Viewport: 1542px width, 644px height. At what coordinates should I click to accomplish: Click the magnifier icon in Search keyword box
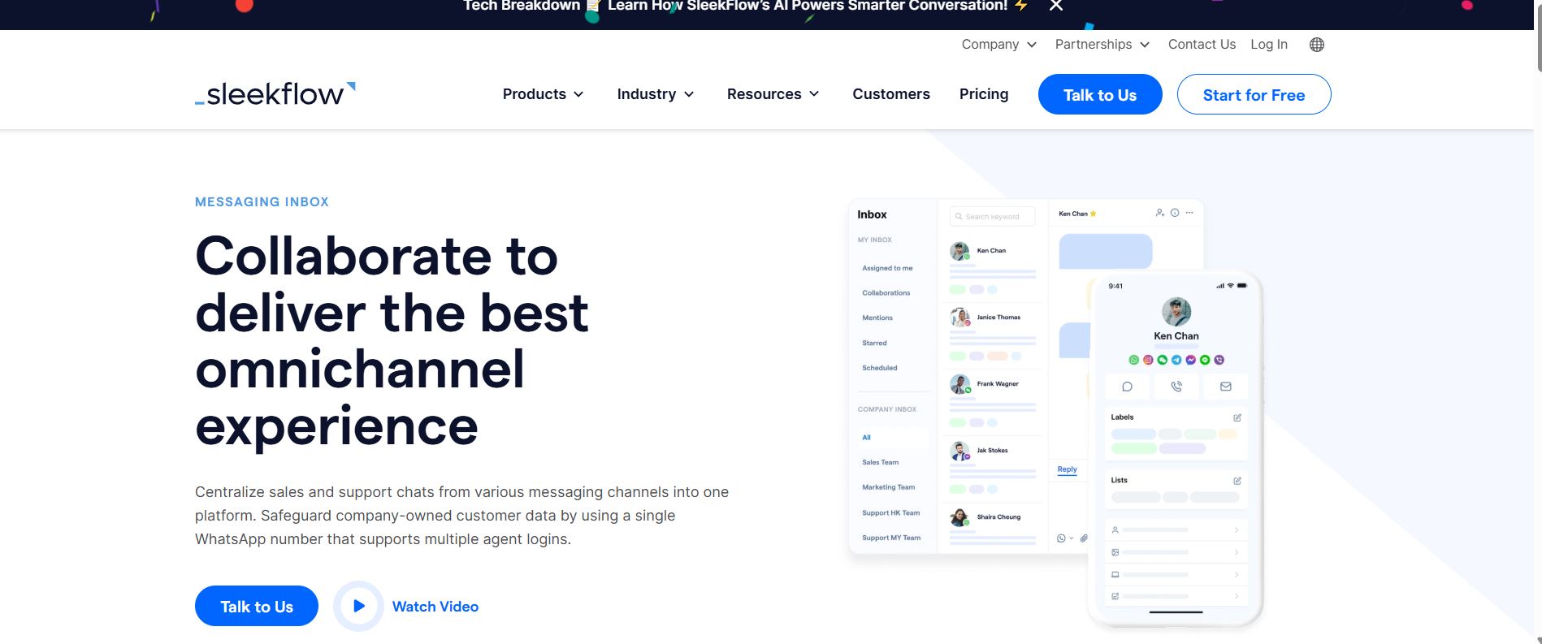[959, 217]
